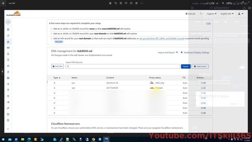Screen dimensions: 252x142
Task: Click the blue Search button
Action: coord(185,66)
